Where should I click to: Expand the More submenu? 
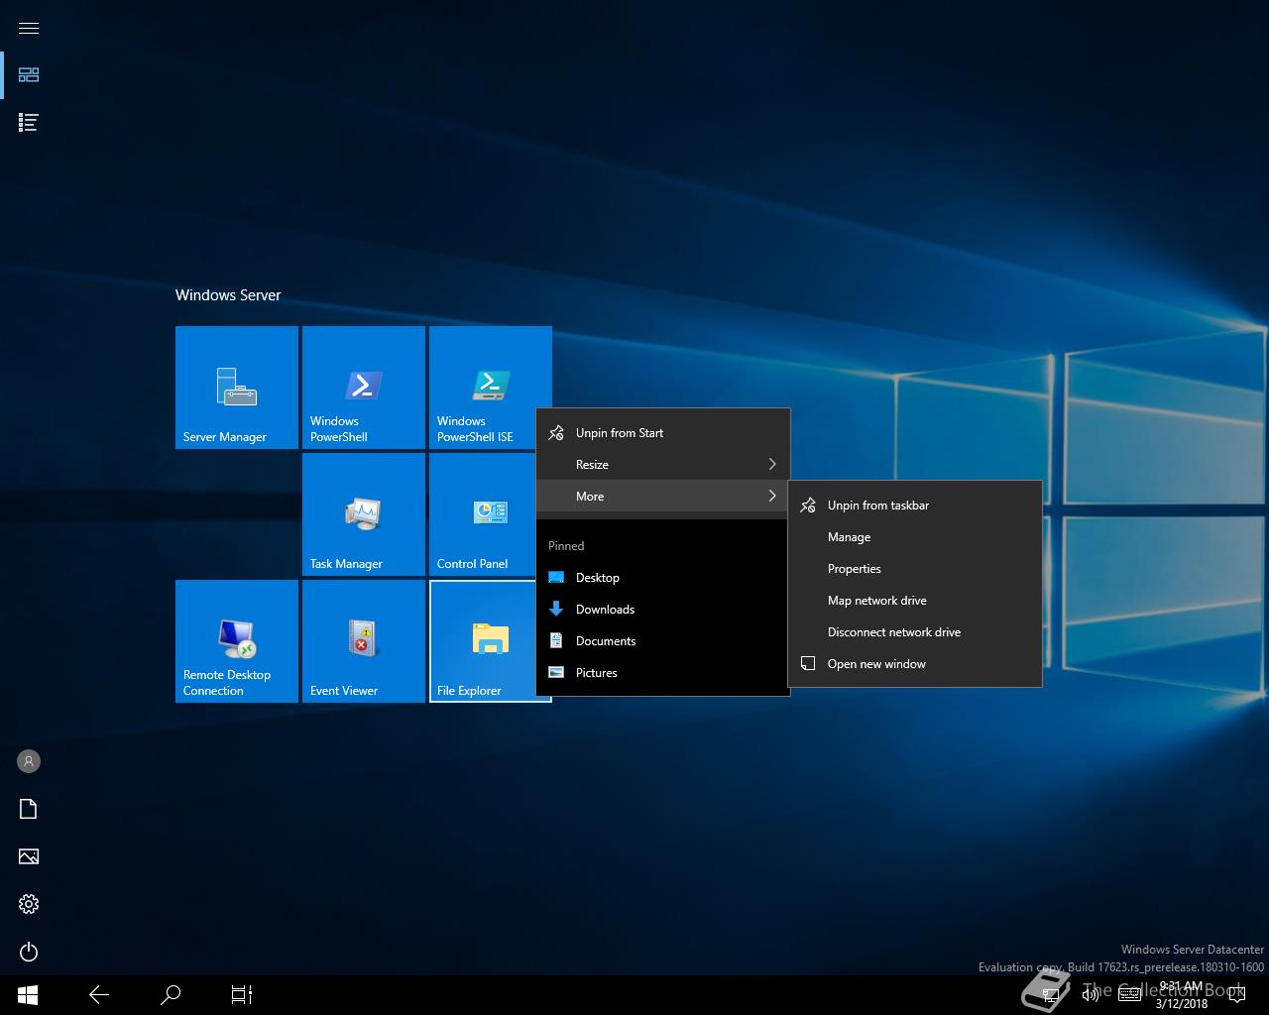coord(663,497)
